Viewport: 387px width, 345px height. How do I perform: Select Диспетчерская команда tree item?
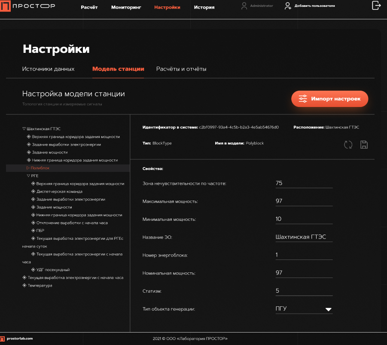[x=59, y=192]
